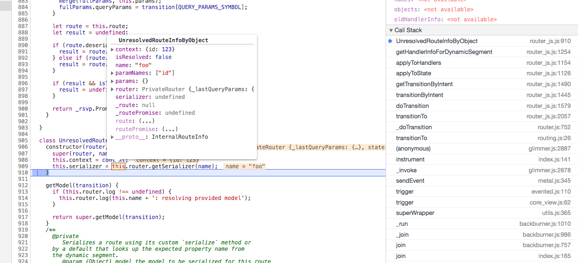This screenshot has width=578, height=263.
Task: Click the blue execution arrow beside UnresolvedRouteInfoByObject
Action: [390, 41]
